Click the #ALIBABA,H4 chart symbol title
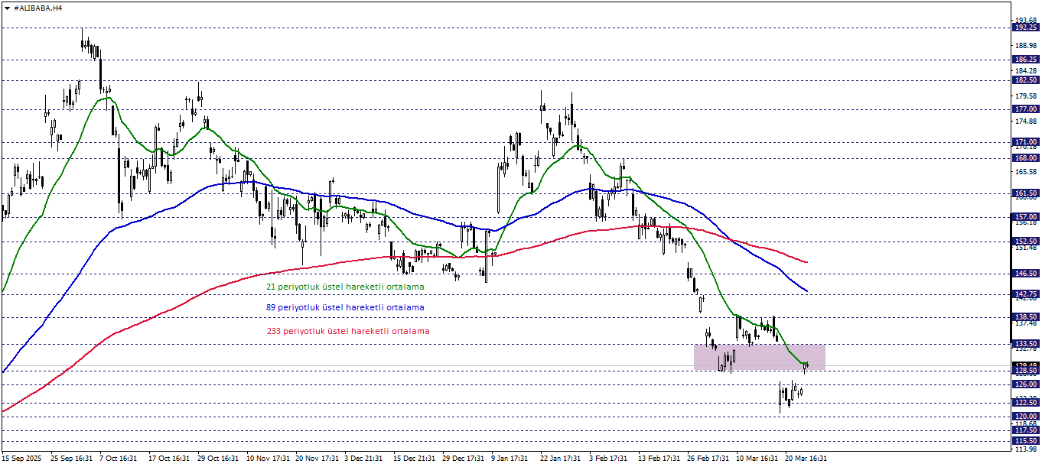Viewport: 1042px width, 467px height. [38, 7]
